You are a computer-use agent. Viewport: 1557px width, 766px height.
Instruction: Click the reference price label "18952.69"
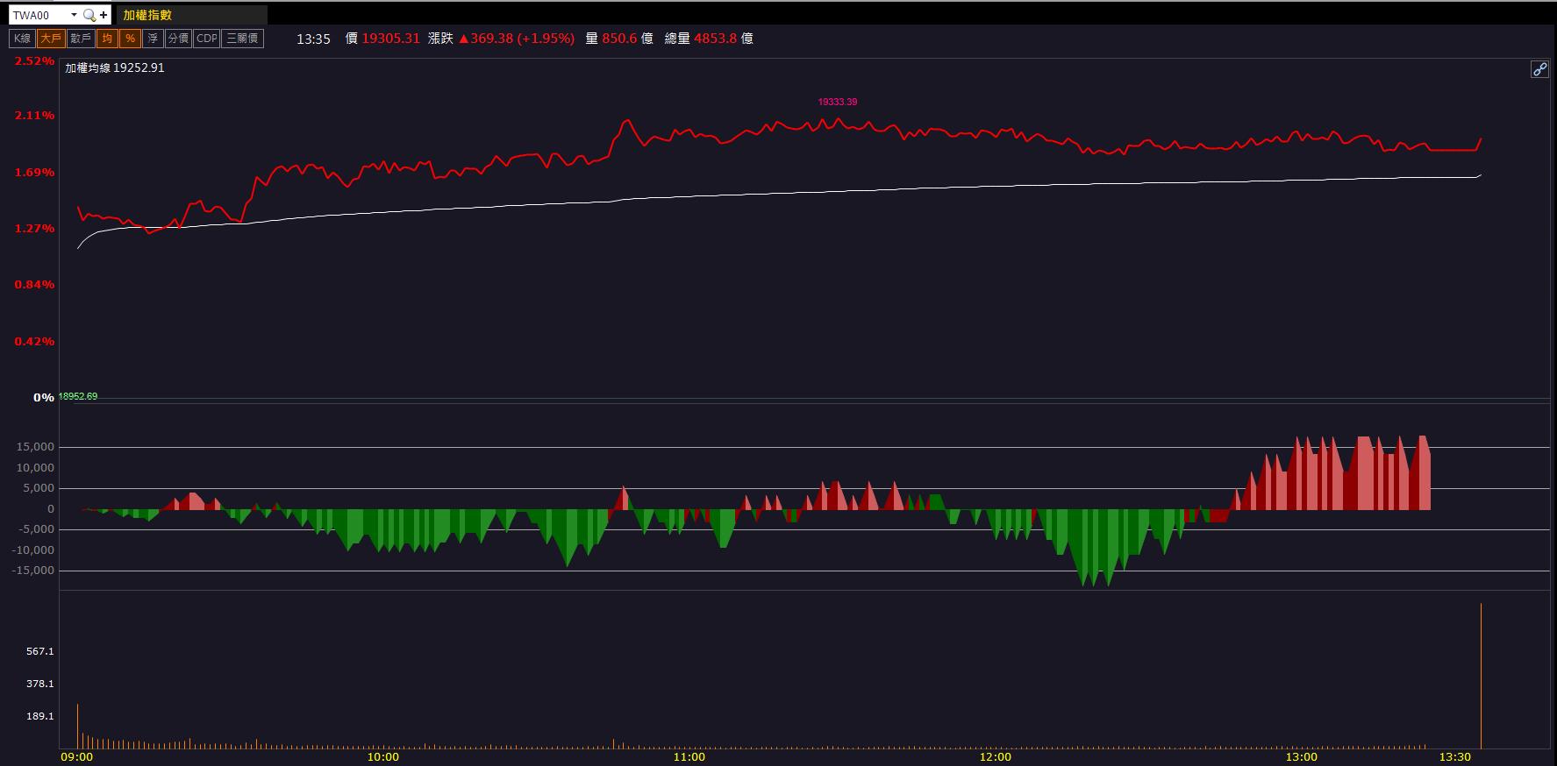click(x=78, y=396)
